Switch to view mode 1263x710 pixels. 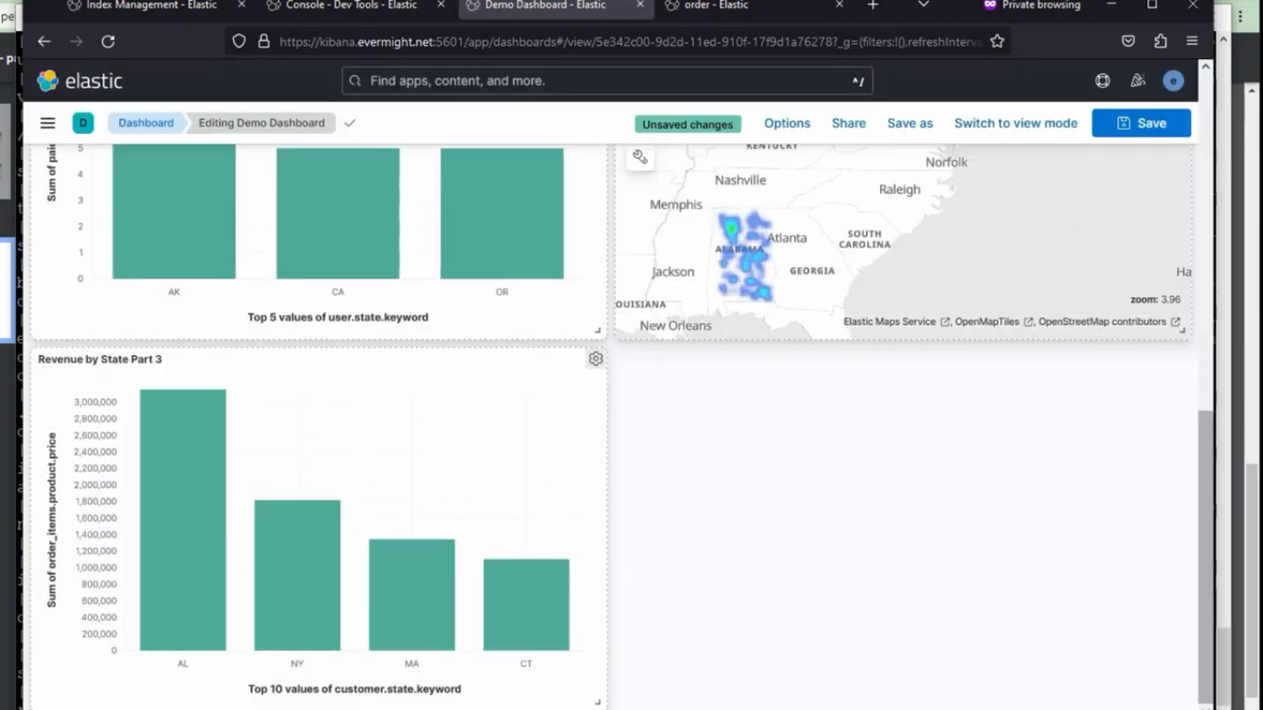(x=1015, y=123)
